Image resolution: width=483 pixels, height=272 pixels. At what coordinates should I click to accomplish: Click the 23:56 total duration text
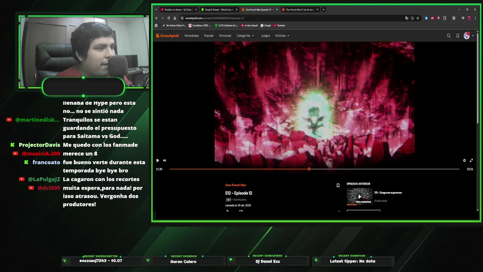pyautogui.click(x=470, y=169)
